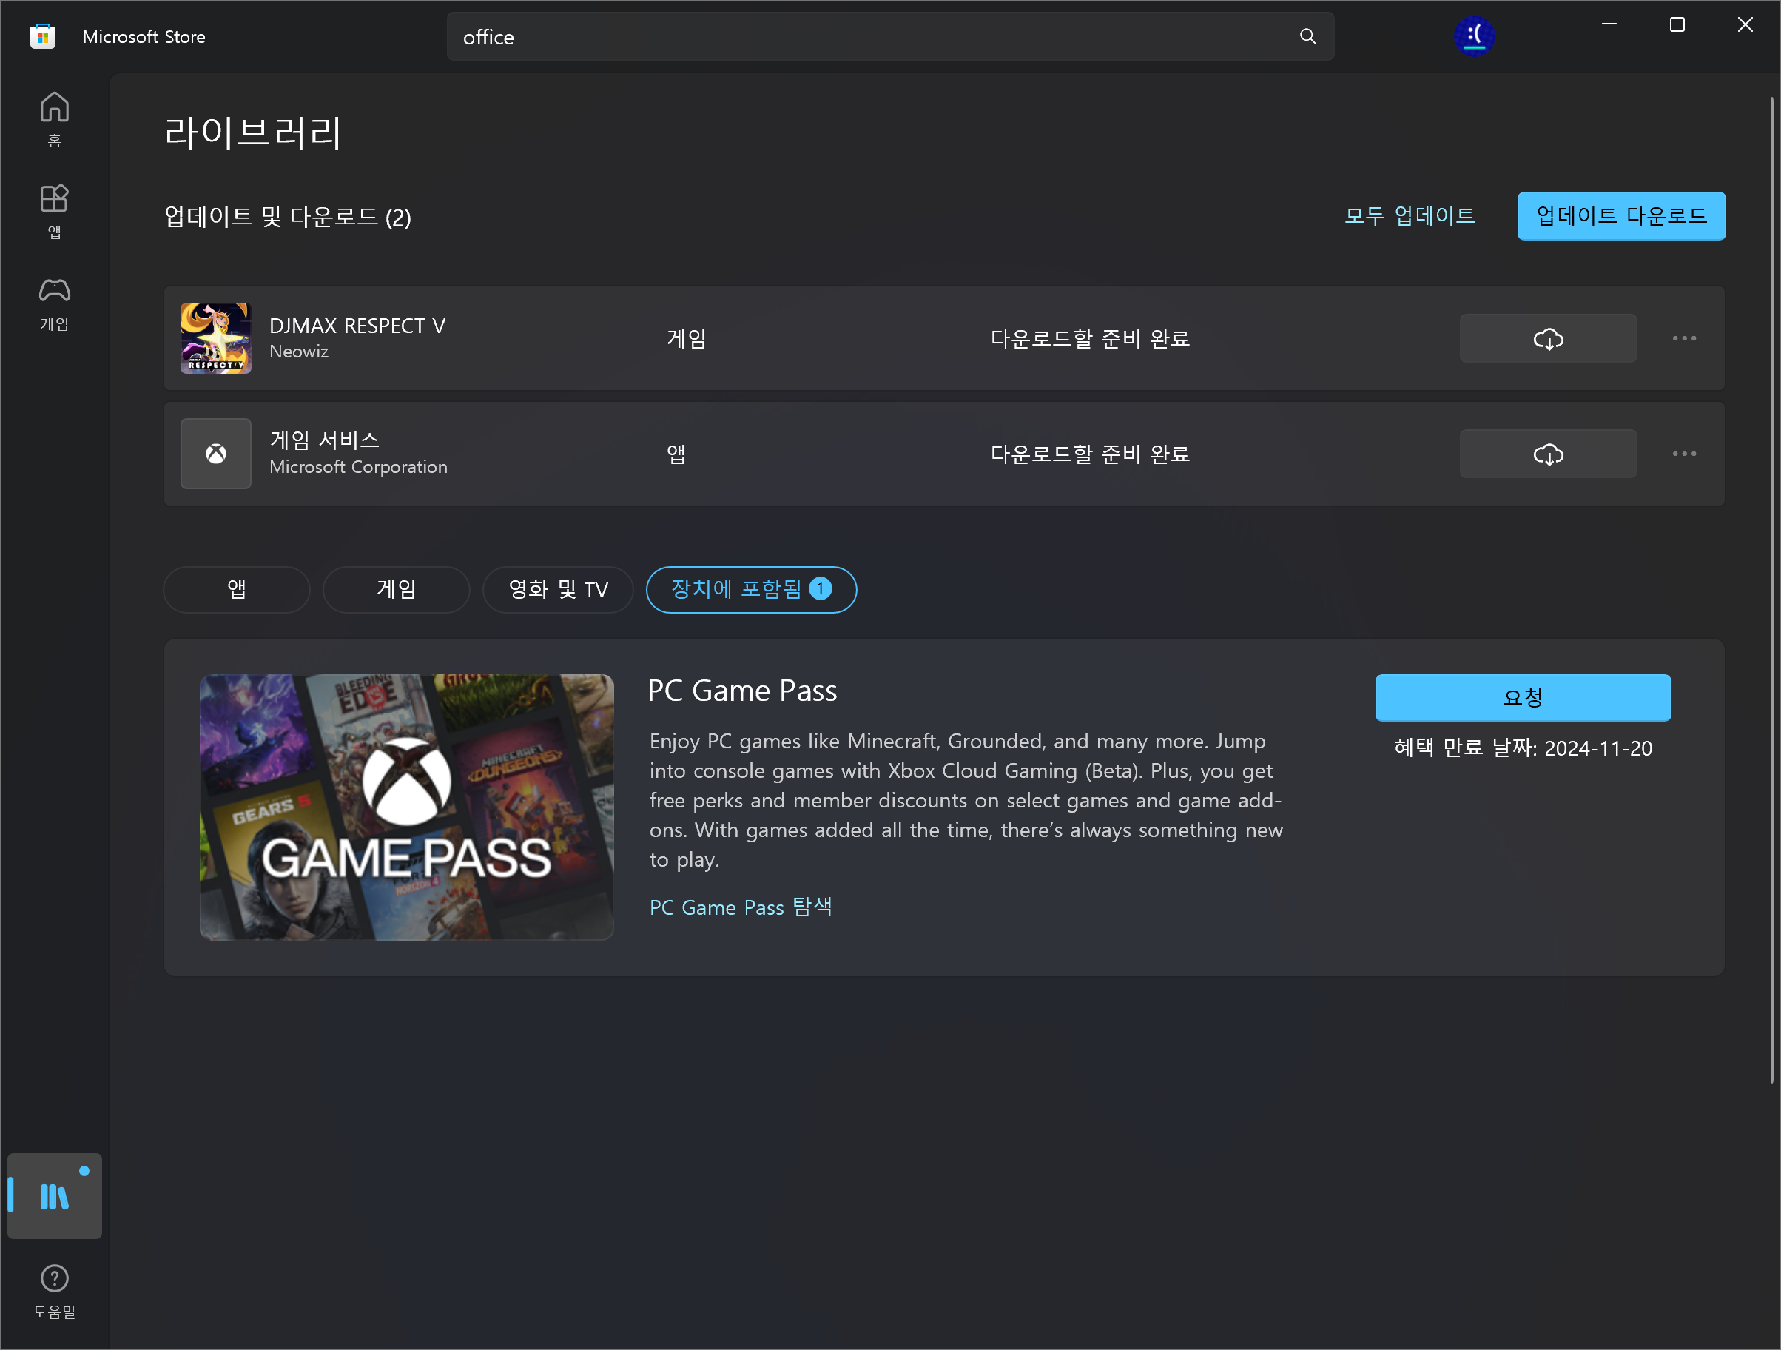
Task: Open the Help icon at bottom left
Action: pos(54,1290)
